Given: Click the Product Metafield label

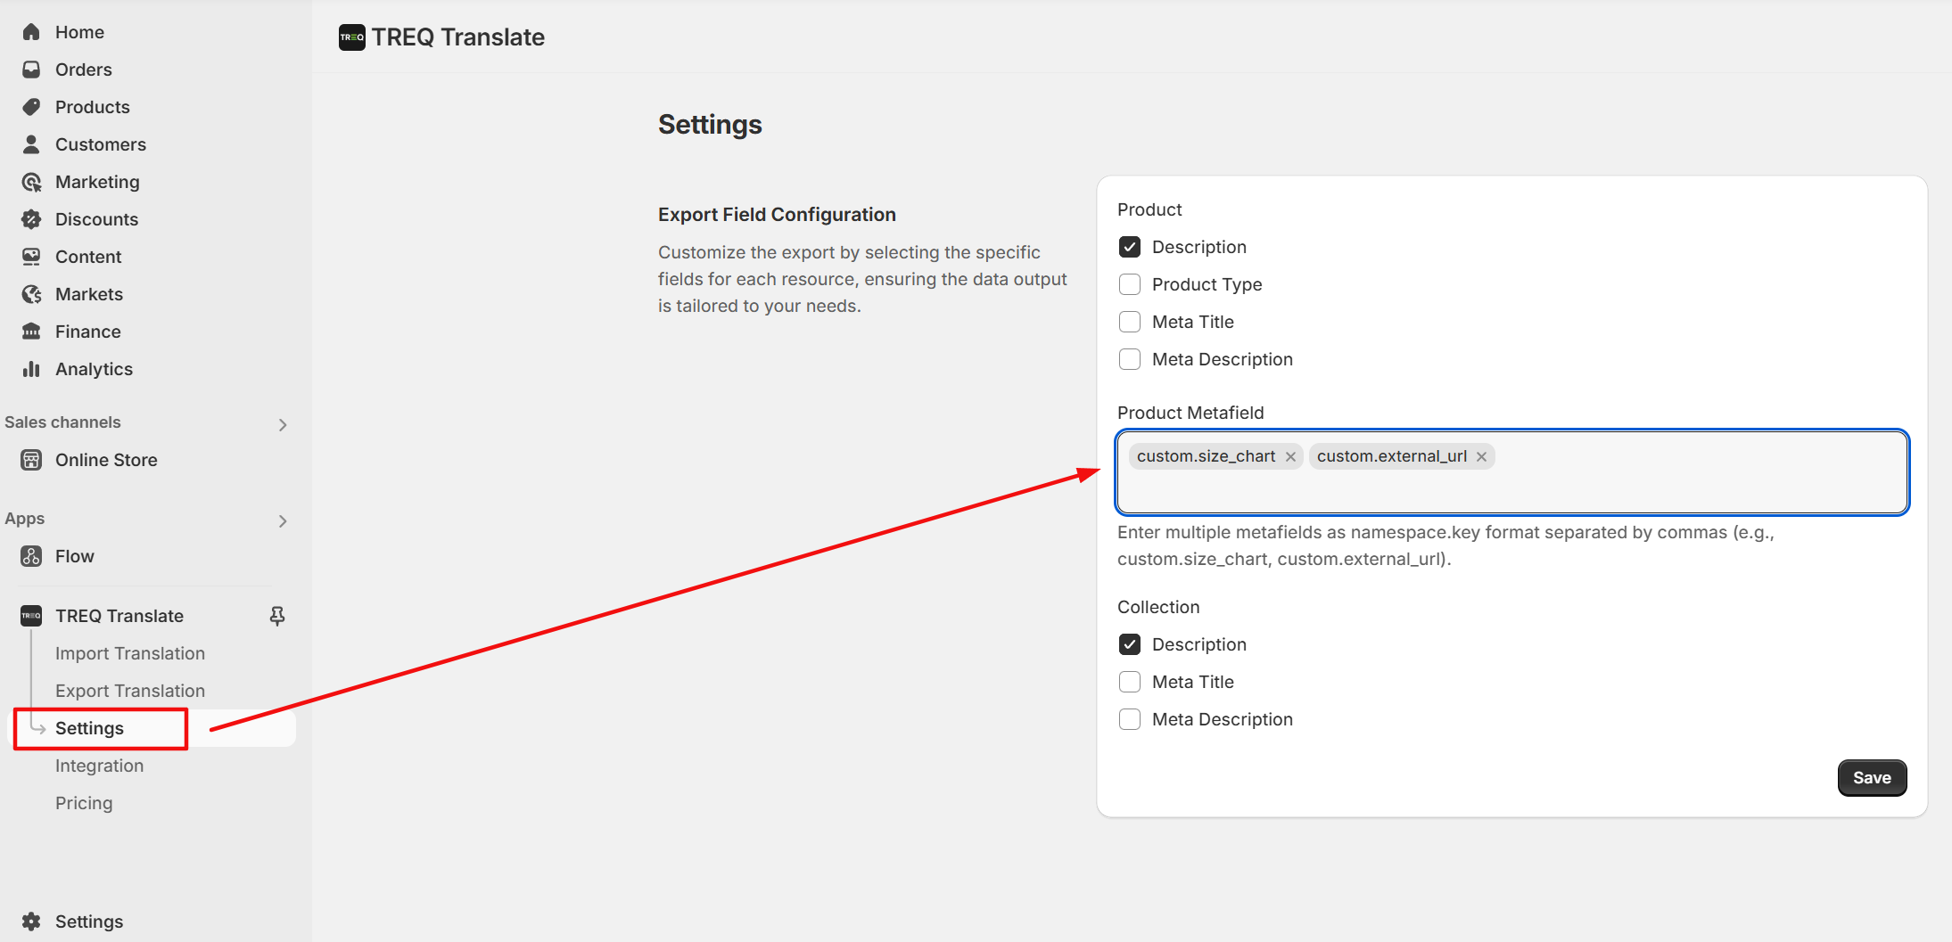Looking at the screenshot, I should click(x=1190, y=413).
